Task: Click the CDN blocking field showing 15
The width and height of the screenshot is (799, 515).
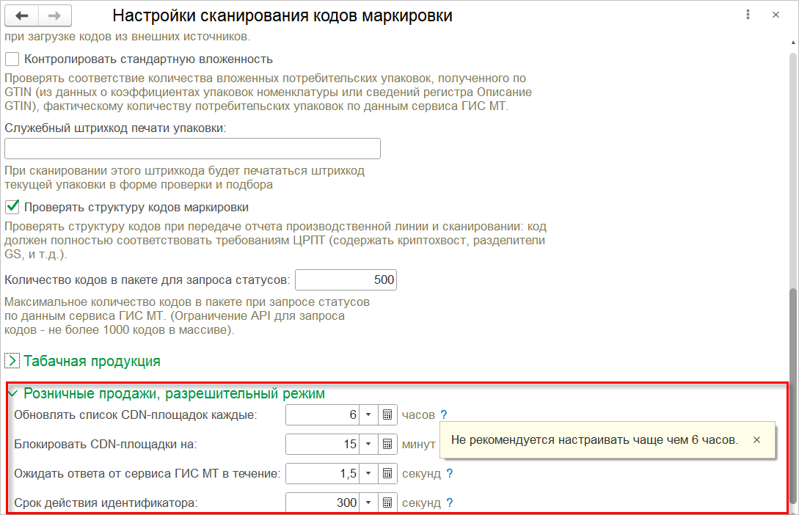Action: pos(323,444)
